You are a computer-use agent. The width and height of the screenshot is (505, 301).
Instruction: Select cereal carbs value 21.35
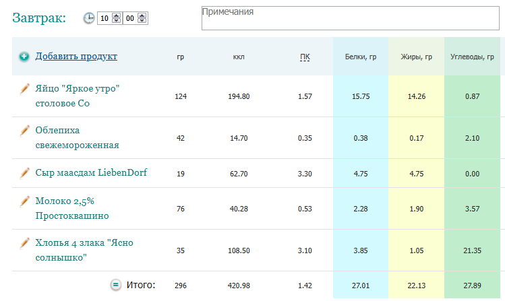tap(472, 250)
